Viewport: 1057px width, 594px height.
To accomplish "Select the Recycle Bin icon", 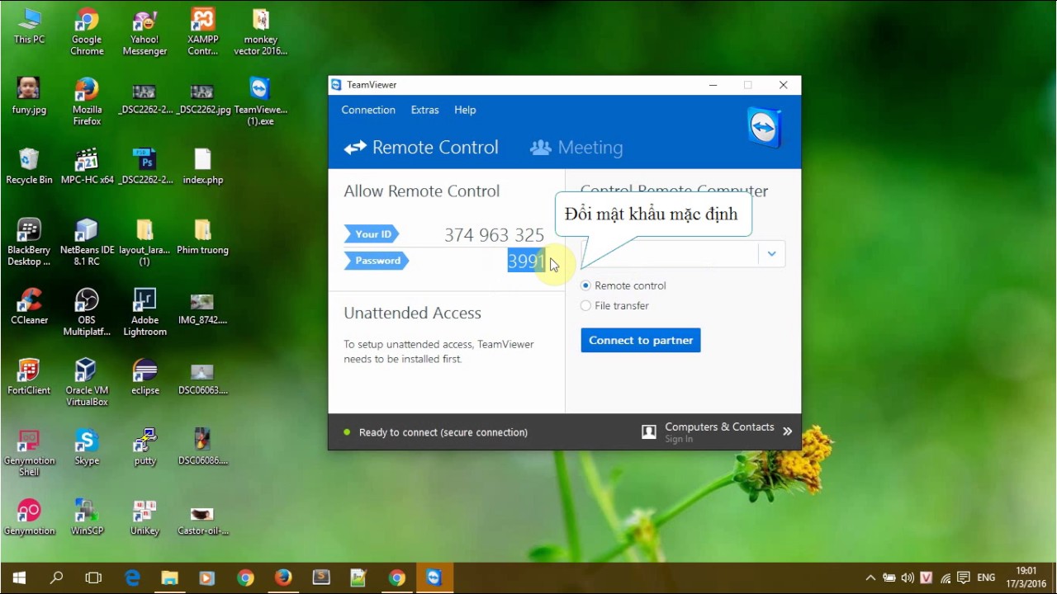I will click(29, 167).
